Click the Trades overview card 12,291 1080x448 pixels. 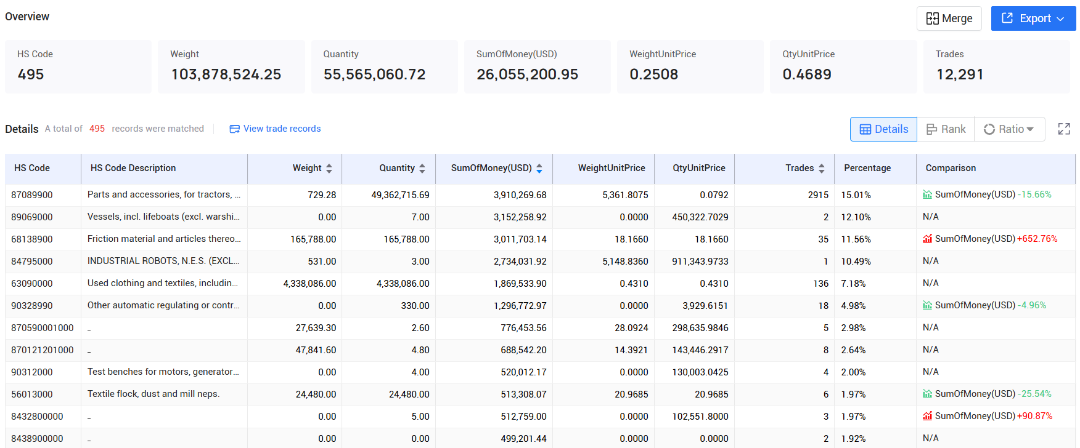coord(996,66)
